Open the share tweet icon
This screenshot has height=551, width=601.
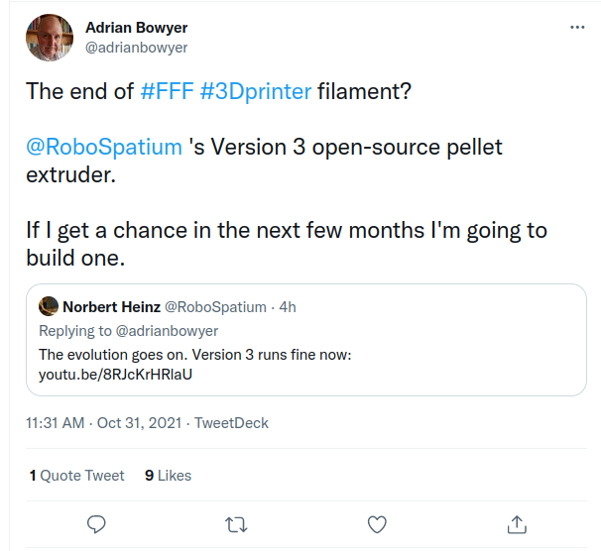pos(517,522)
